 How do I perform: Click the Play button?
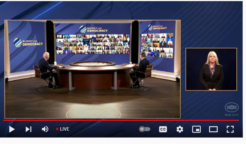(x=12, y=129)
